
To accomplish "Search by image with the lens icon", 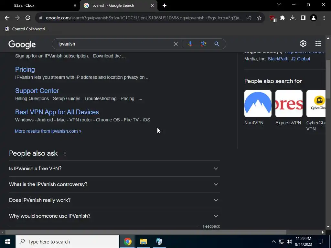I will click(203, 44).
